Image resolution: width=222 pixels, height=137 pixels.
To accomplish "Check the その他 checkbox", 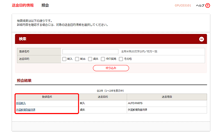I will [x=121, y=59].
